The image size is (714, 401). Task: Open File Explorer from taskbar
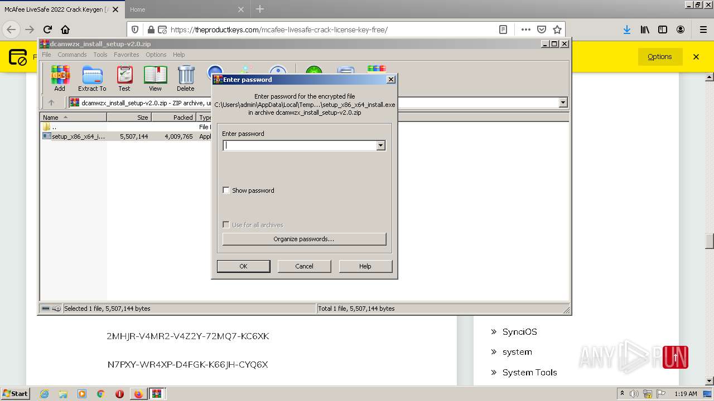(x=63, y=394)
